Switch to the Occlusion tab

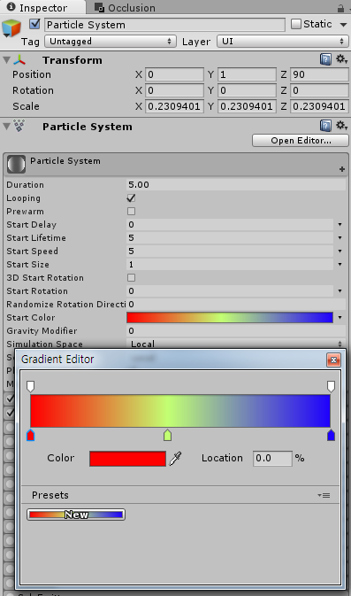coord(125,8)
